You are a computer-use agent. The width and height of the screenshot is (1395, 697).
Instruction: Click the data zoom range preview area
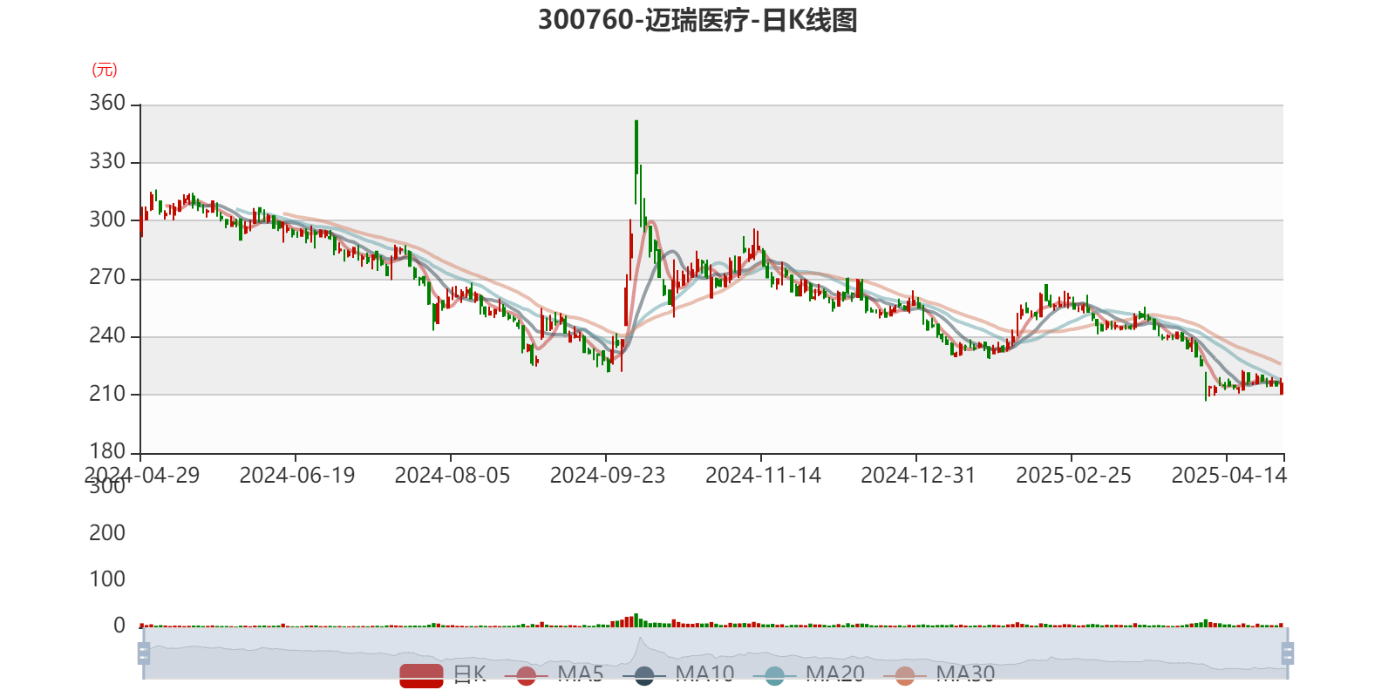tap(715, 653)
